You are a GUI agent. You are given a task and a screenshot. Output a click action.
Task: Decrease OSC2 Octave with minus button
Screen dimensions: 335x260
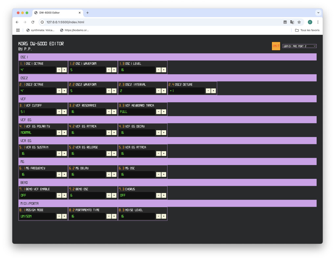click(59, 91)
